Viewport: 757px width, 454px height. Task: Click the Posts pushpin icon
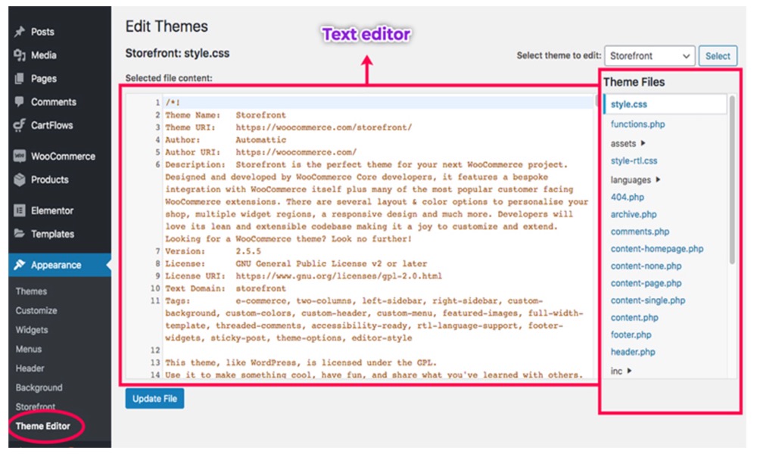pos(20,32)
